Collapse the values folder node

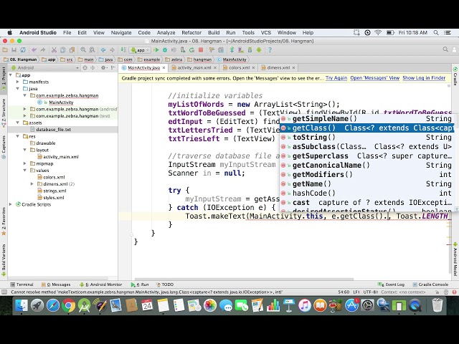(25, 171)
